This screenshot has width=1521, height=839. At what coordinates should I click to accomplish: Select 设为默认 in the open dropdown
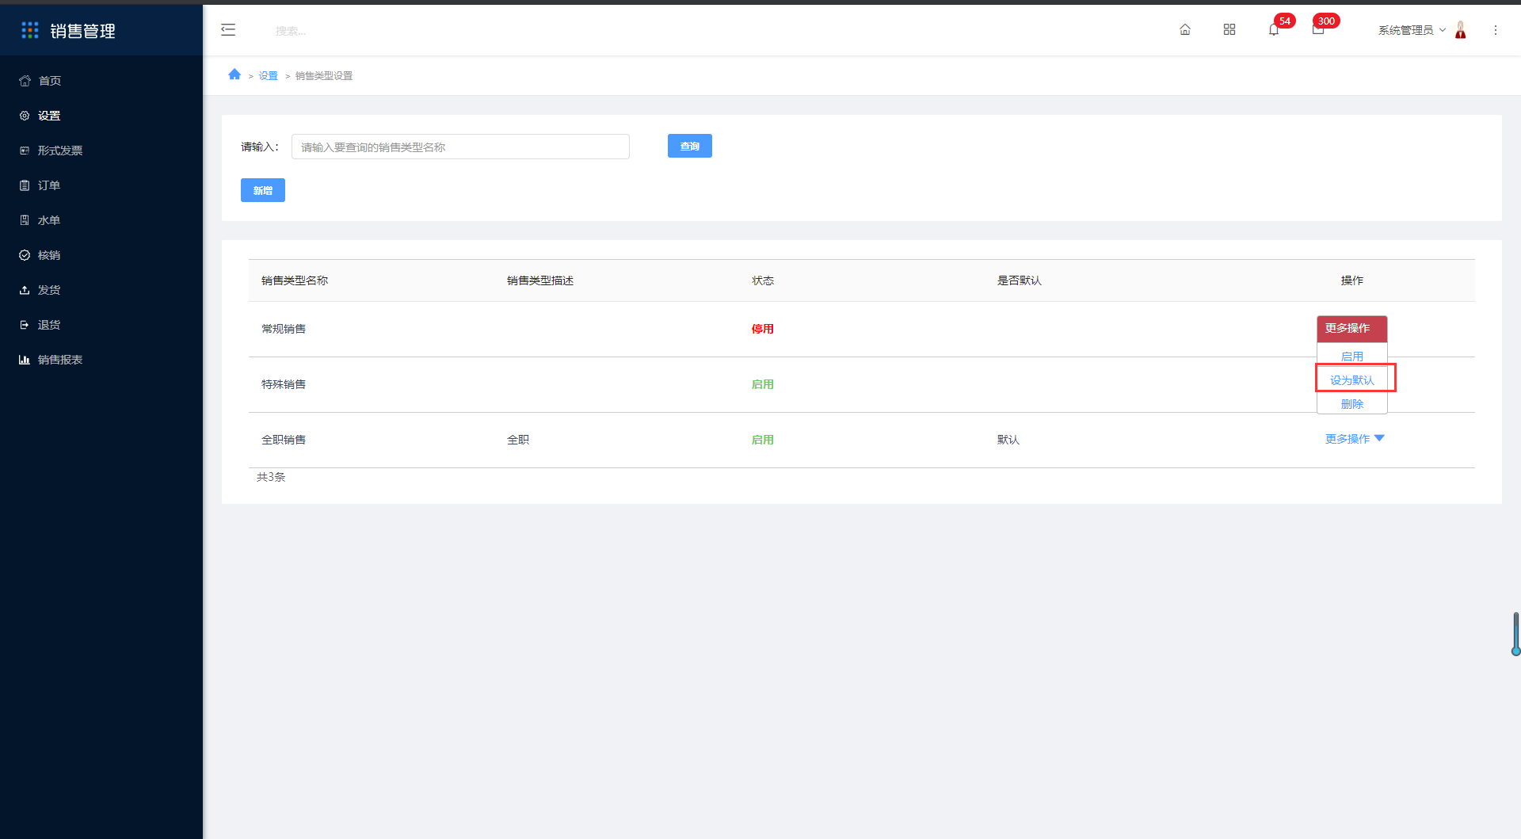pos(1351,379)
